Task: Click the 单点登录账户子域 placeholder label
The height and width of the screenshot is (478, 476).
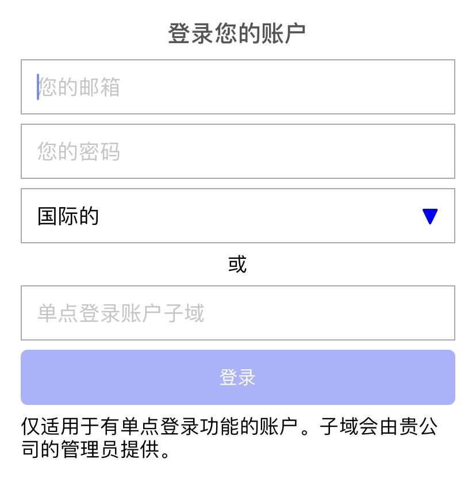Action: 121,313
